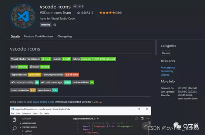Click the Search magnifier icon in preview
205x135 pixels.
tap(14, 128)
